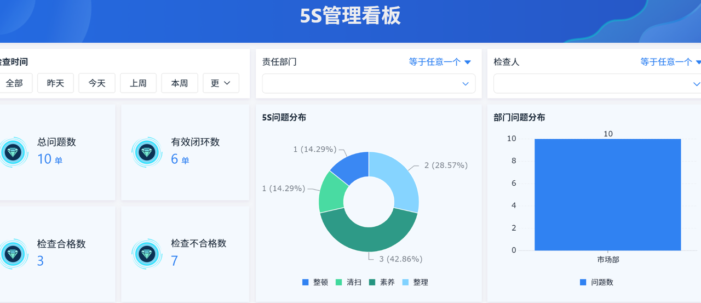Toggle 整顿 legend in pie chart

coord(315,282)
